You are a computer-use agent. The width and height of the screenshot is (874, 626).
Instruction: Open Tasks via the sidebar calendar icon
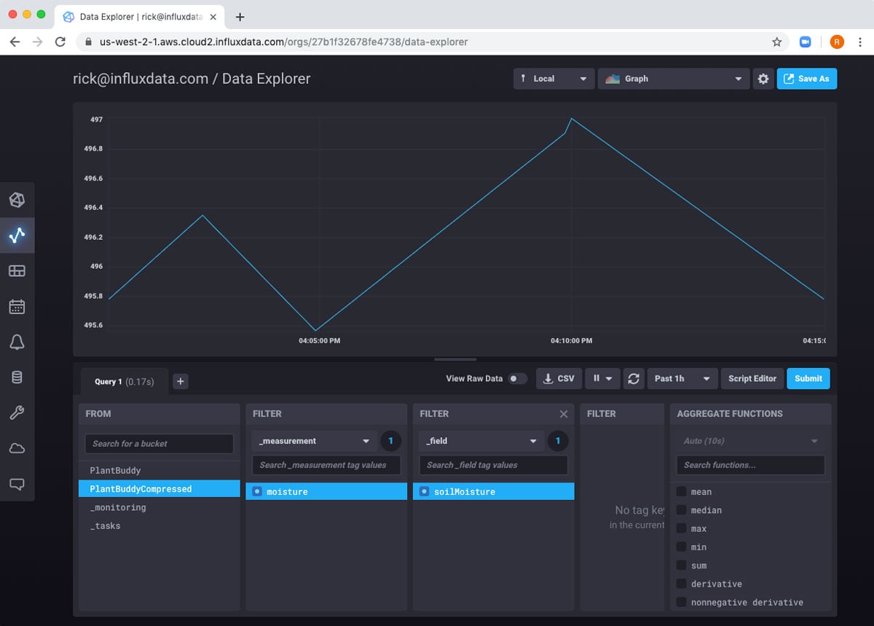pos(17,306)
